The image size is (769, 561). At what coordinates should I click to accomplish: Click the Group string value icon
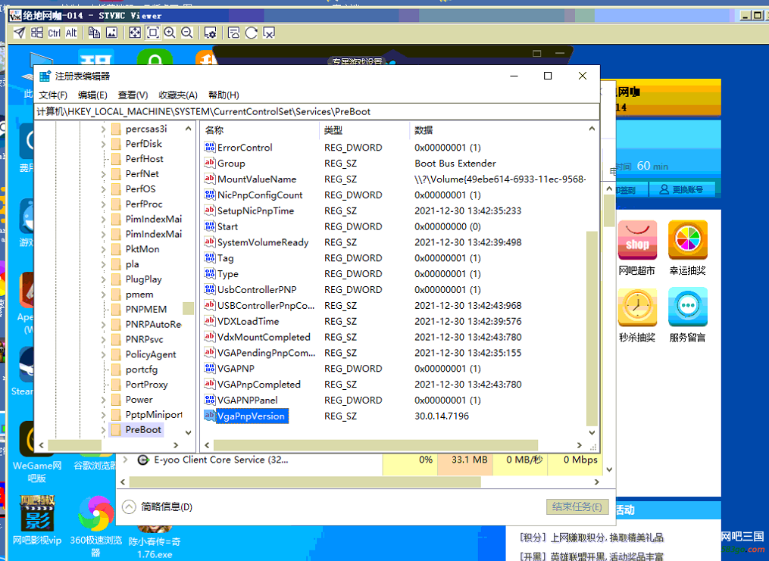209,163
